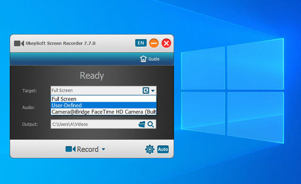Select Camera@iBridge FaceTime HD Camera option
The height and width of the screenshot is (184, 301).
104,112
